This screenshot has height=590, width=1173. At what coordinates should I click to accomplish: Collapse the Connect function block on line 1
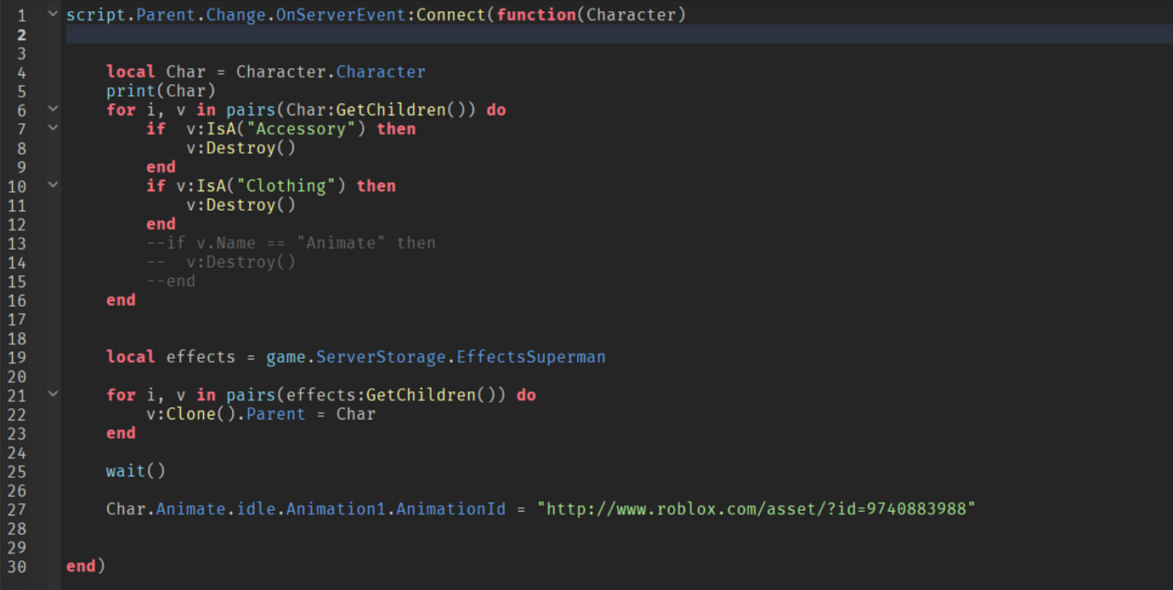pos(52,14)
